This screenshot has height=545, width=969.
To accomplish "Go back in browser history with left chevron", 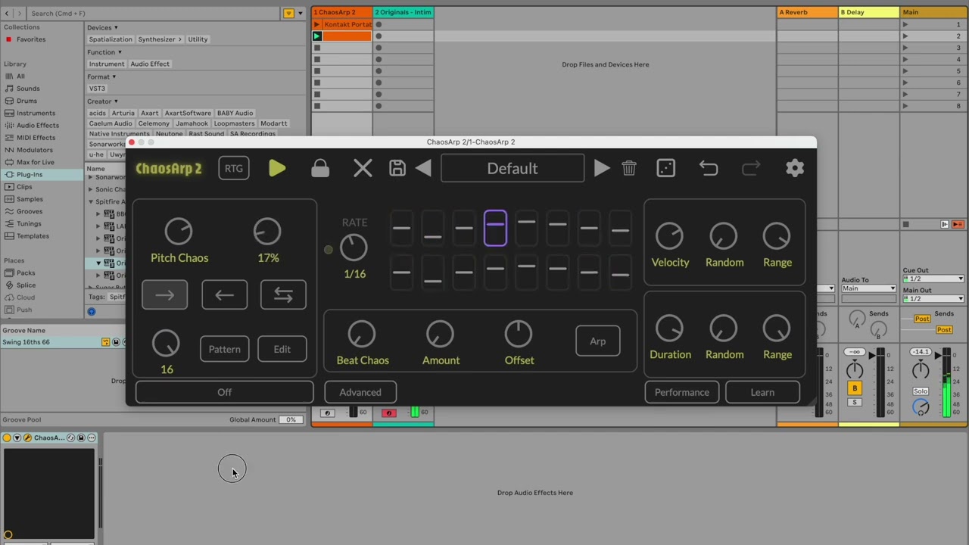I will click(x=8, y=13).
